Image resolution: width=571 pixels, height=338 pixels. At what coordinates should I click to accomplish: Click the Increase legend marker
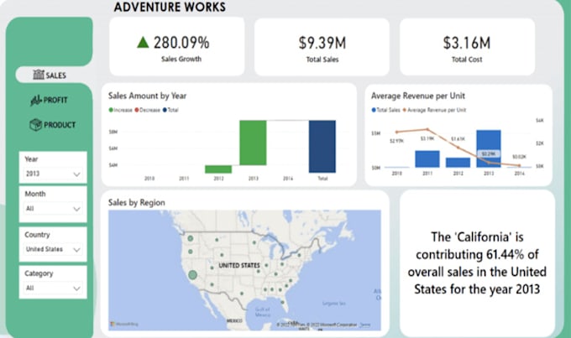pos(111,110)
